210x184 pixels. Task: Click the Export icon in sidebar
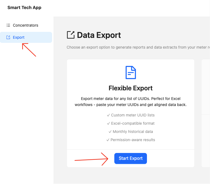8,37
